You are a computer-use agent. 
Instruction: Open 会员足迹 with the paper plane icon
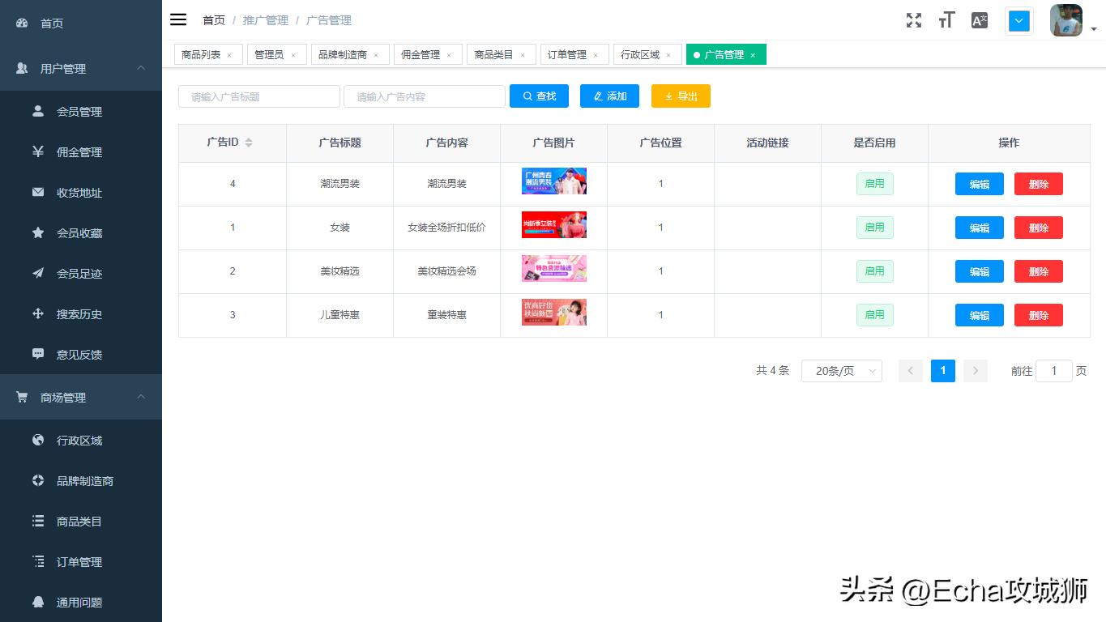point(37,274)
